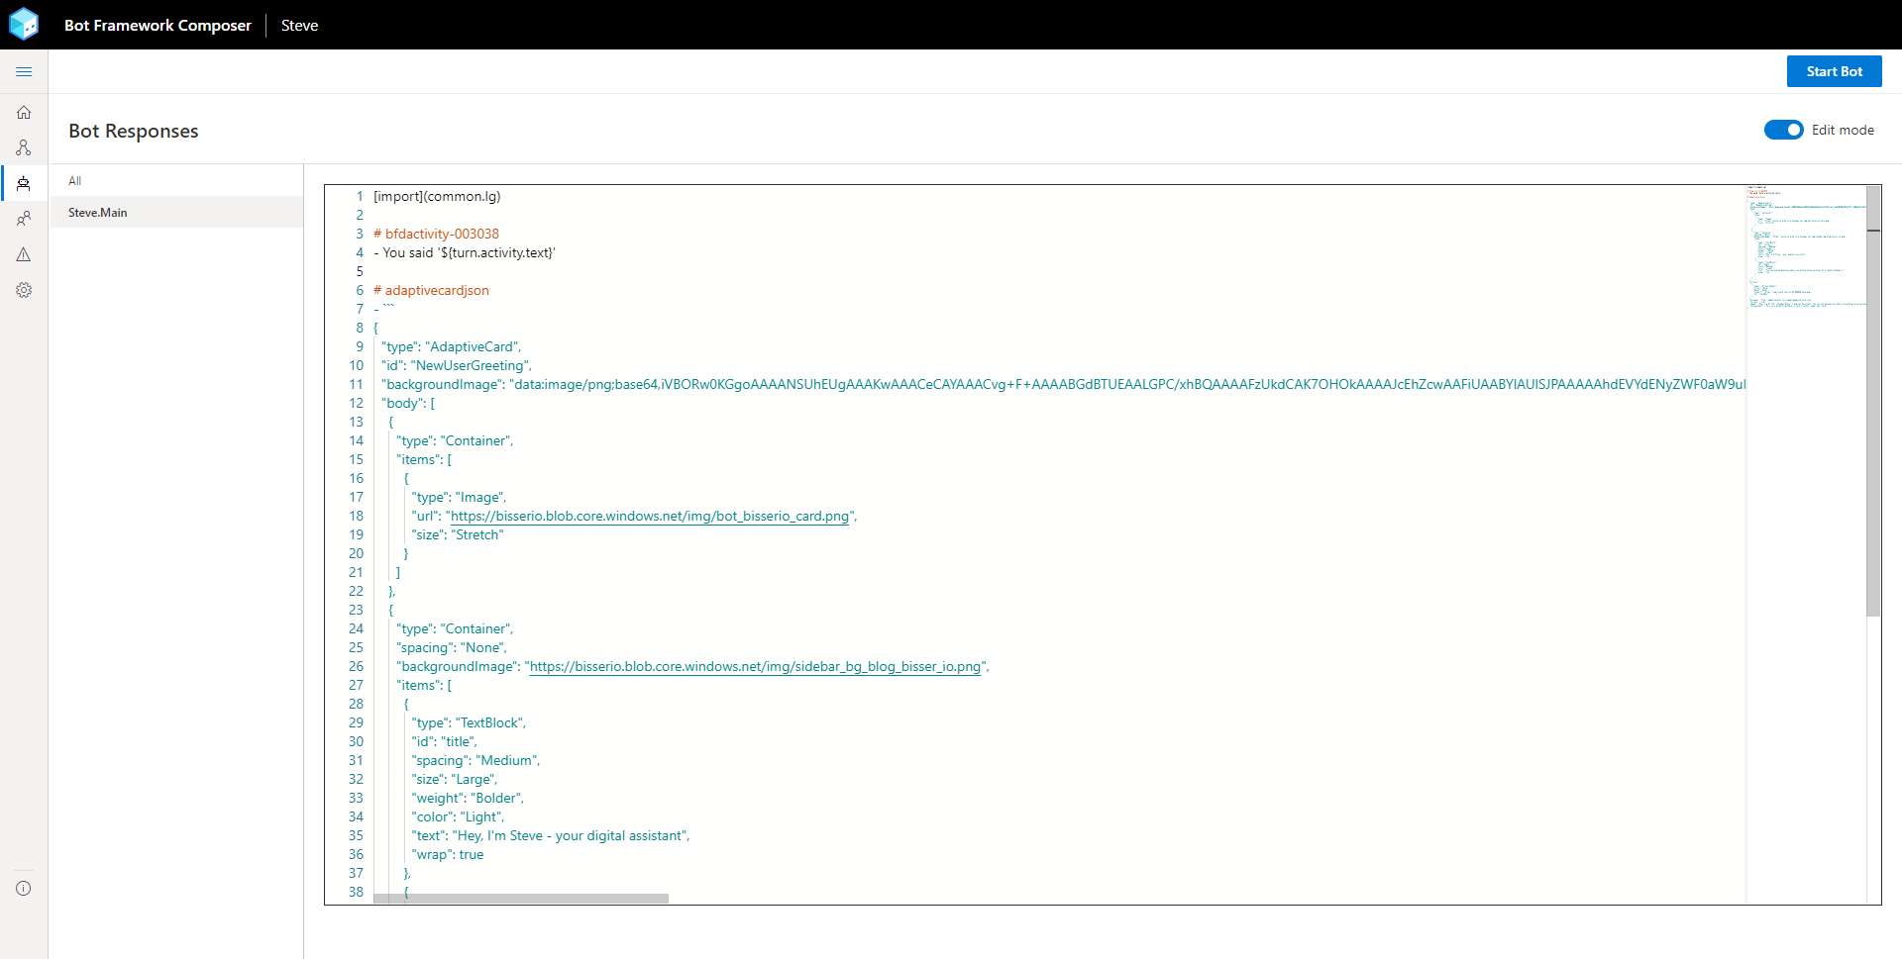Open the sidebar_bg_blog_bisser_io.png URL link
The height and width of the screenshot is (959, 1902).
coord(755,666)
